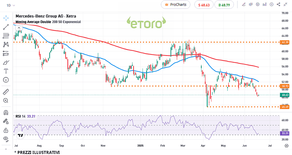Open the candlestick chart type selector

click(251, 5)
